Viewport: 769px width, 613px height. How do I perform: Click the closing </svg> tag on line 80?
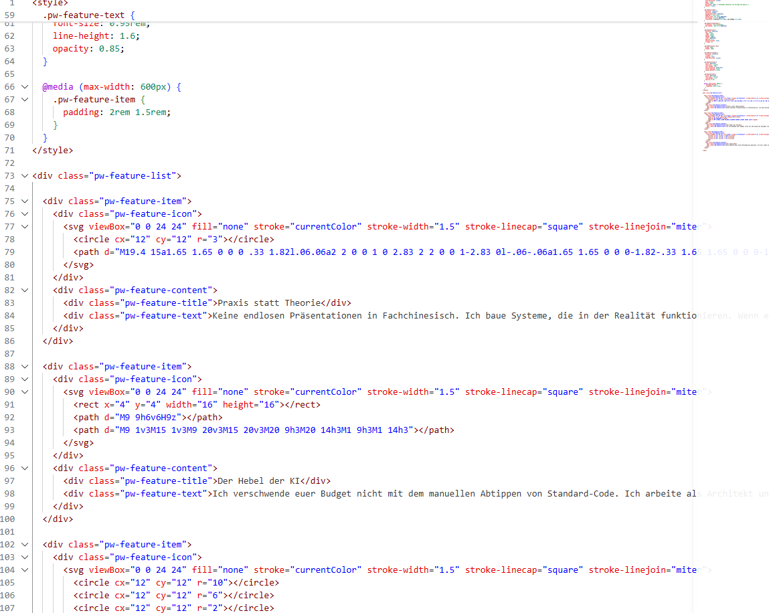pos(78,265)
